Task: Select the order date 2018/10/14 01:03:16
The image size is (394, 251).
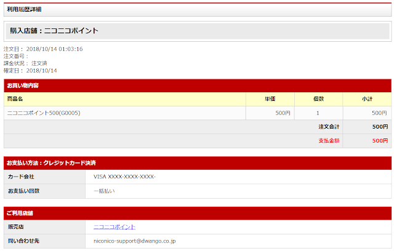Action: click(54, 49)
